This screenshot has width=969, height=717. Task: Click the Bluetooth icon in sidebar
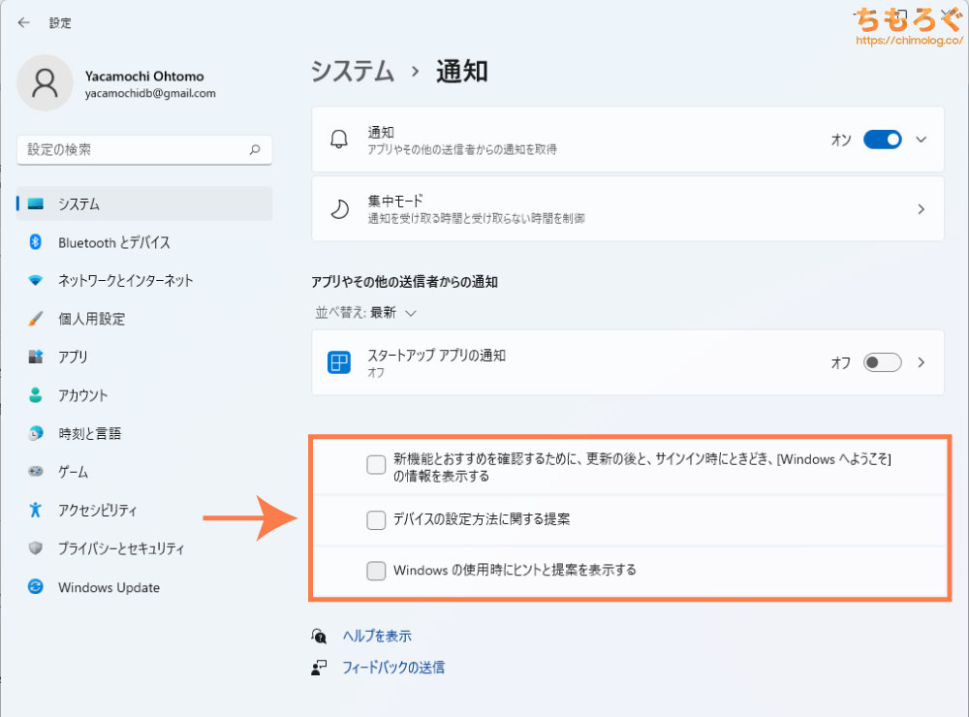click(36, 242)
